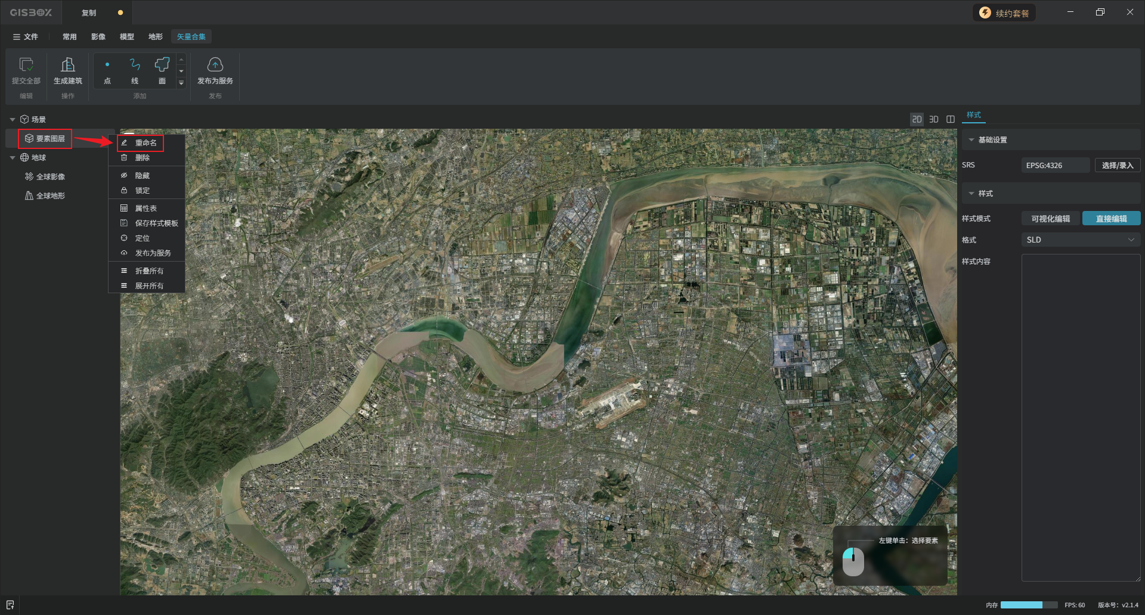
Task: Switch map view to 3D mode
Action: click(934, 119)
